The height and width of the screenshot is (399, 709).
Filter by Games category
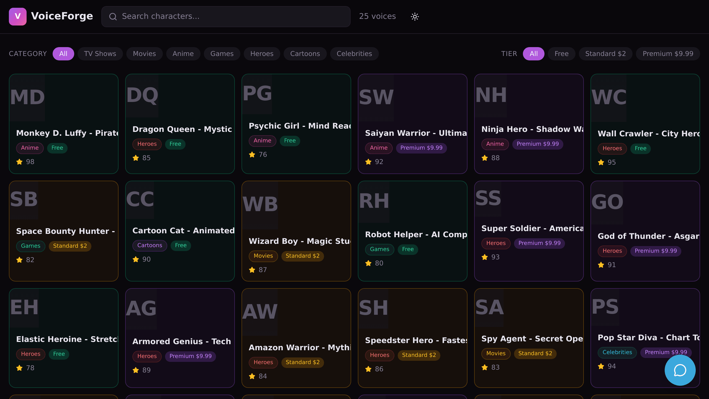tap(222, 54)
